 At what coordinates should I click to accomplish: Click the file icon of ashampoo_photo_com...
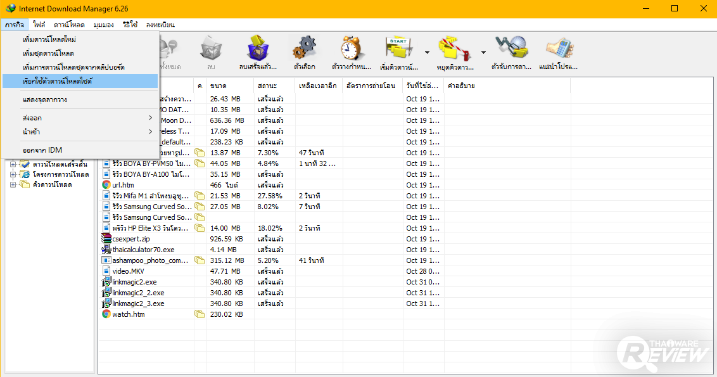tap(106, 260)
